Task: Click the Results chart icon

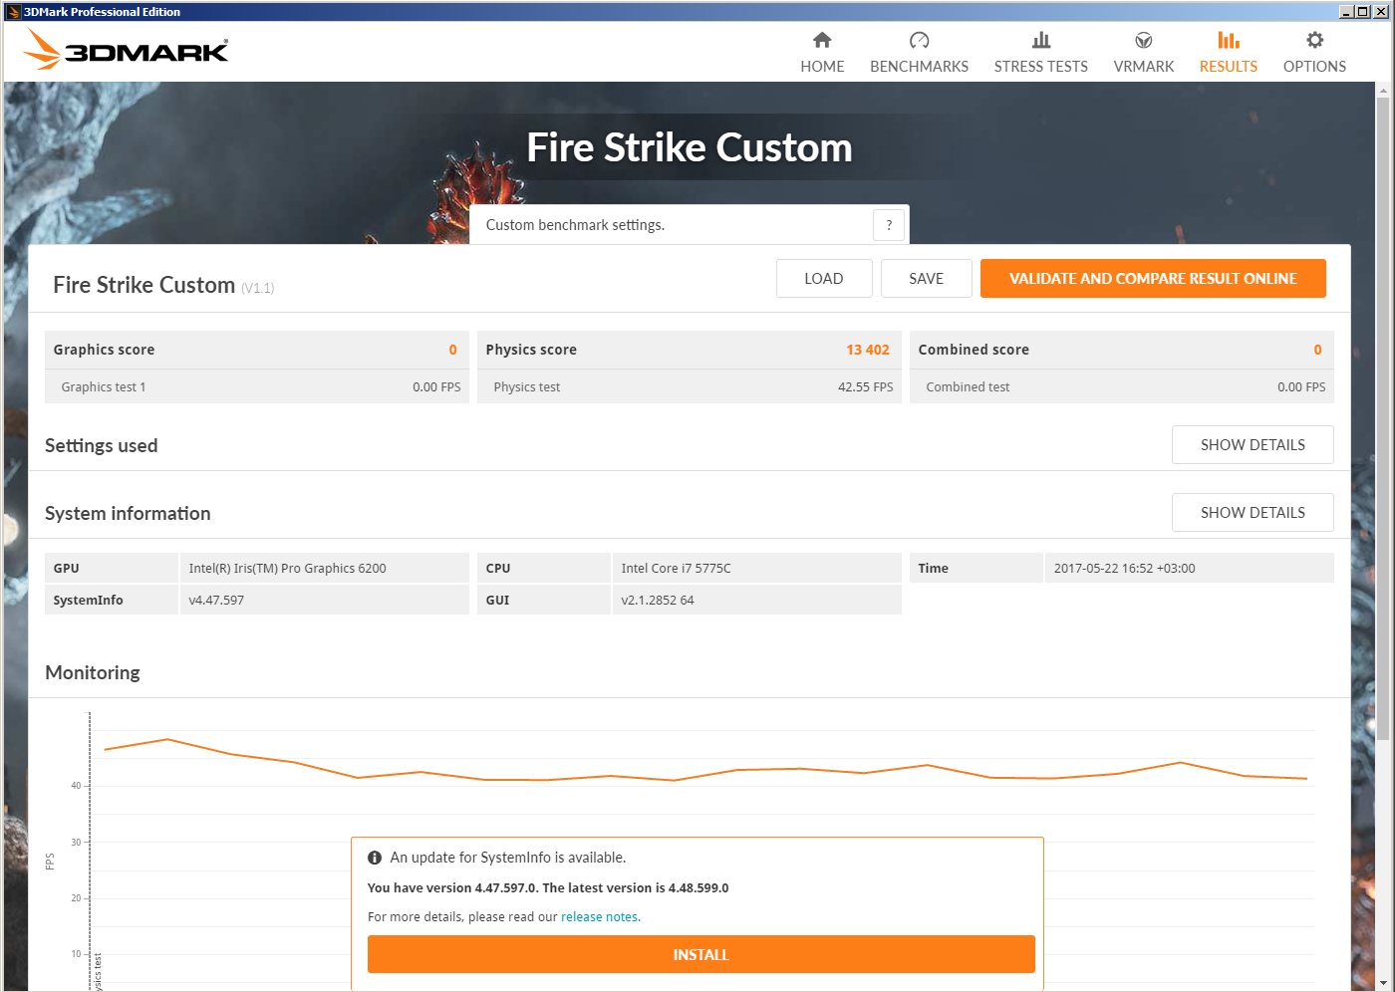Action: click(1229, 40)
